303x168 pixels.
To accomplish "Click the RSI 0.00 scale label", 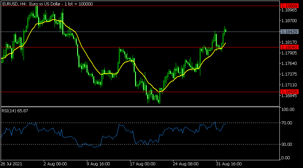I will tap(285, 158).
